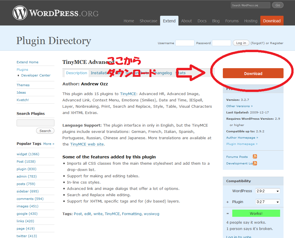Open the Plugins sidebar link
This screenshot has width=295, height=238.
click(22, 70)
